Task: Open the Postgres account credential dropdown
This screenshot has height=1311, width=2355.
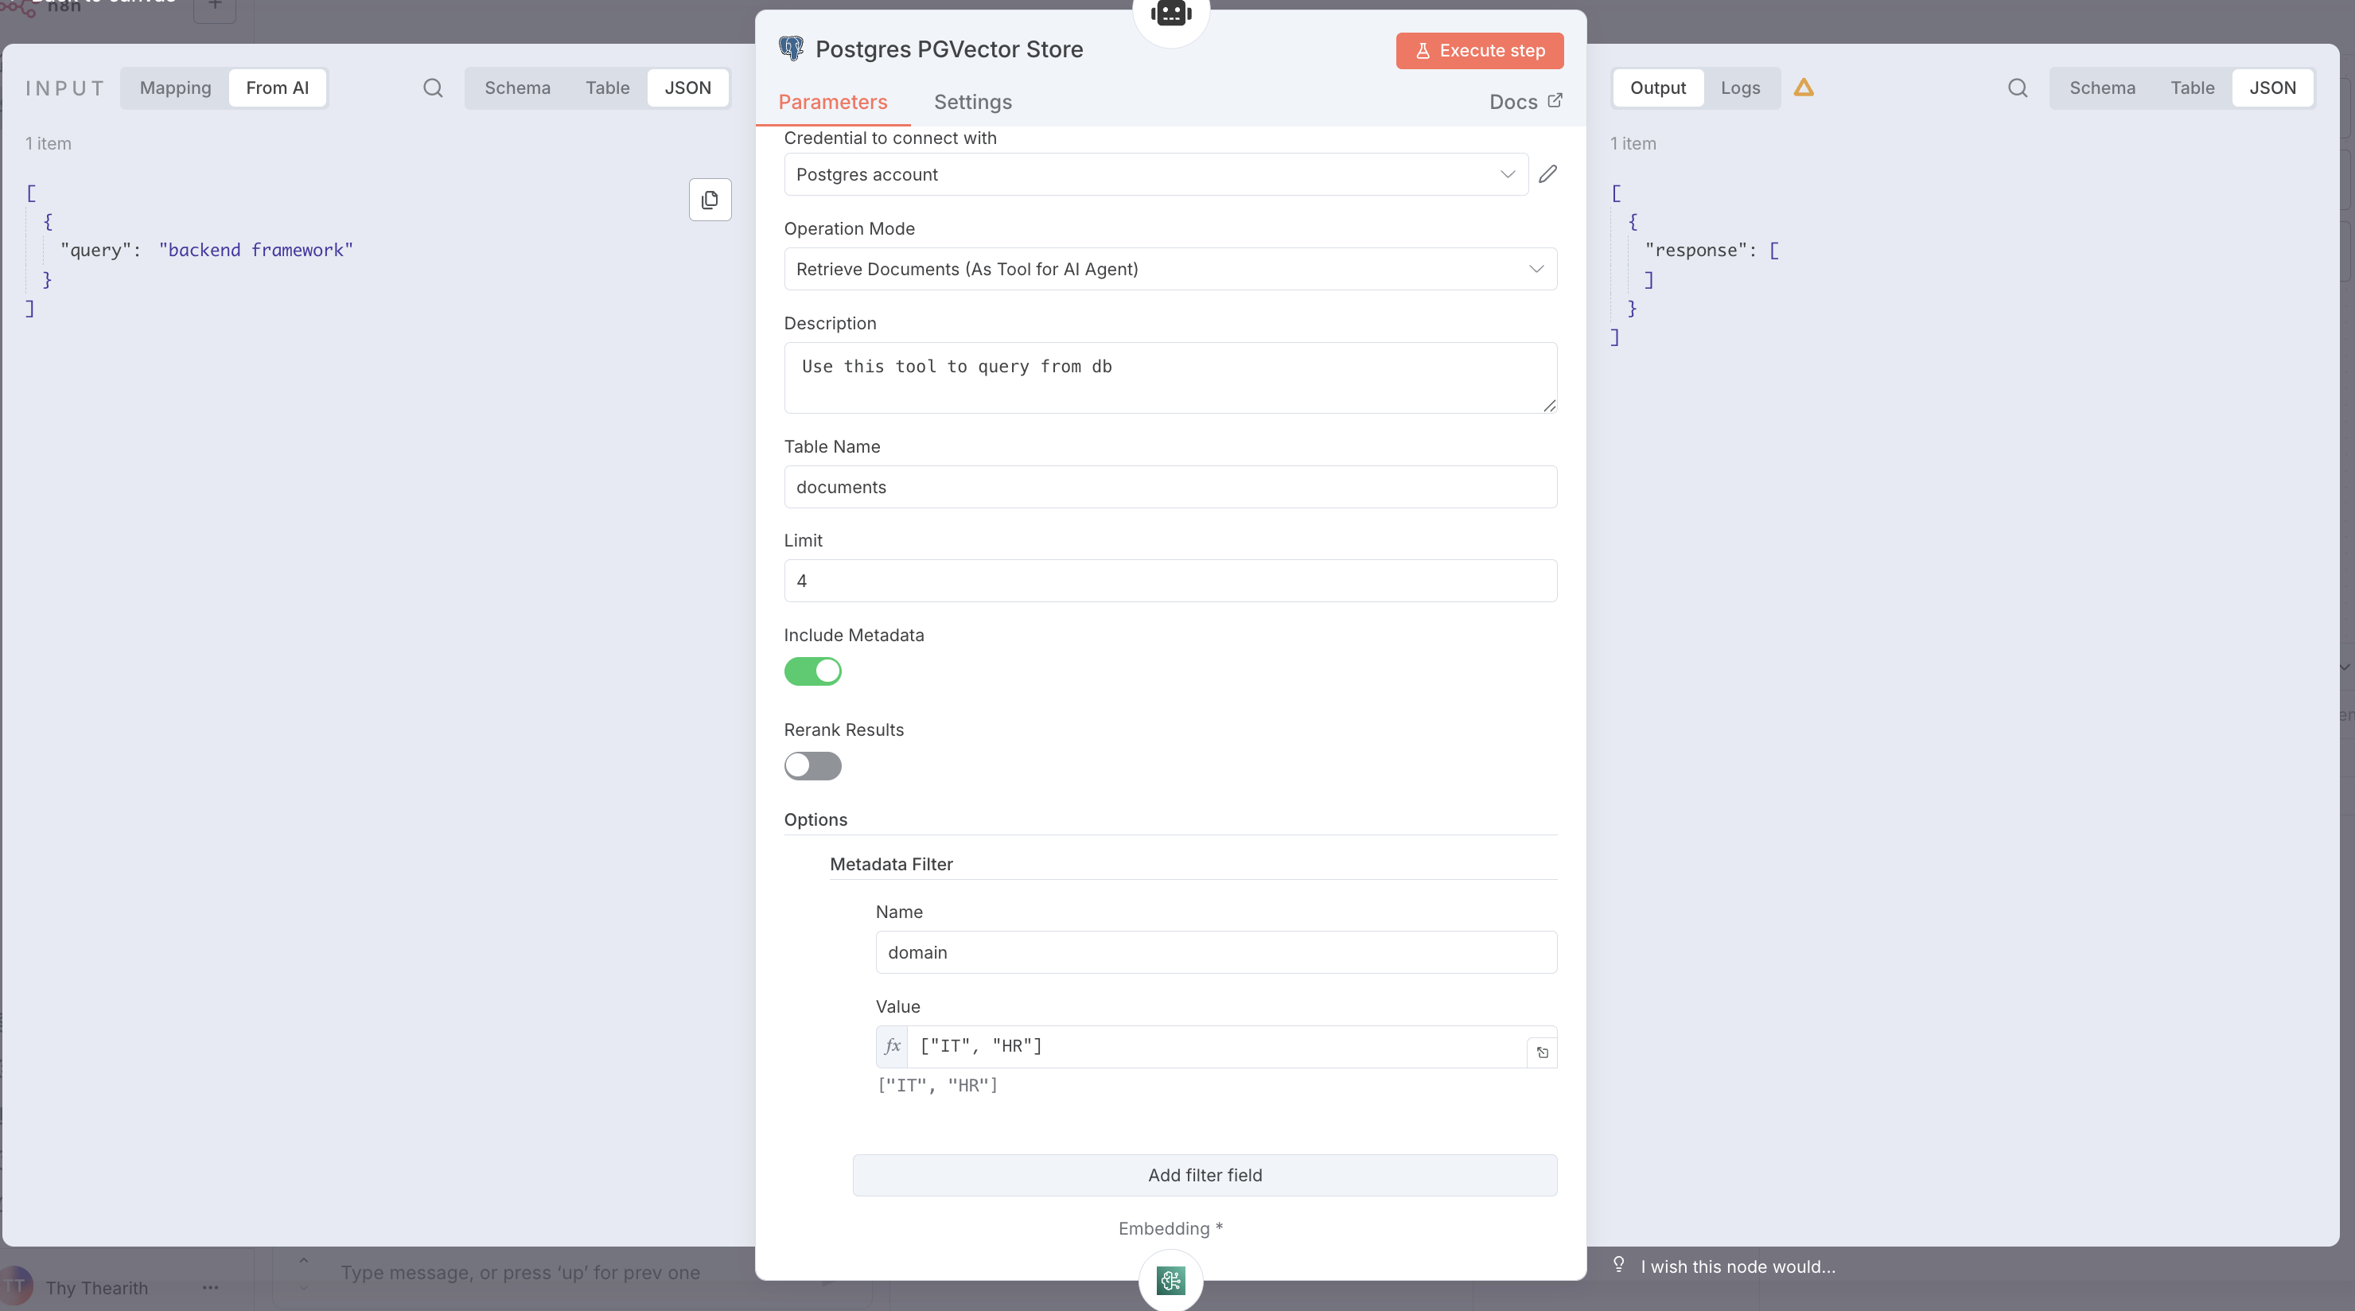Action: [1155, 173]
